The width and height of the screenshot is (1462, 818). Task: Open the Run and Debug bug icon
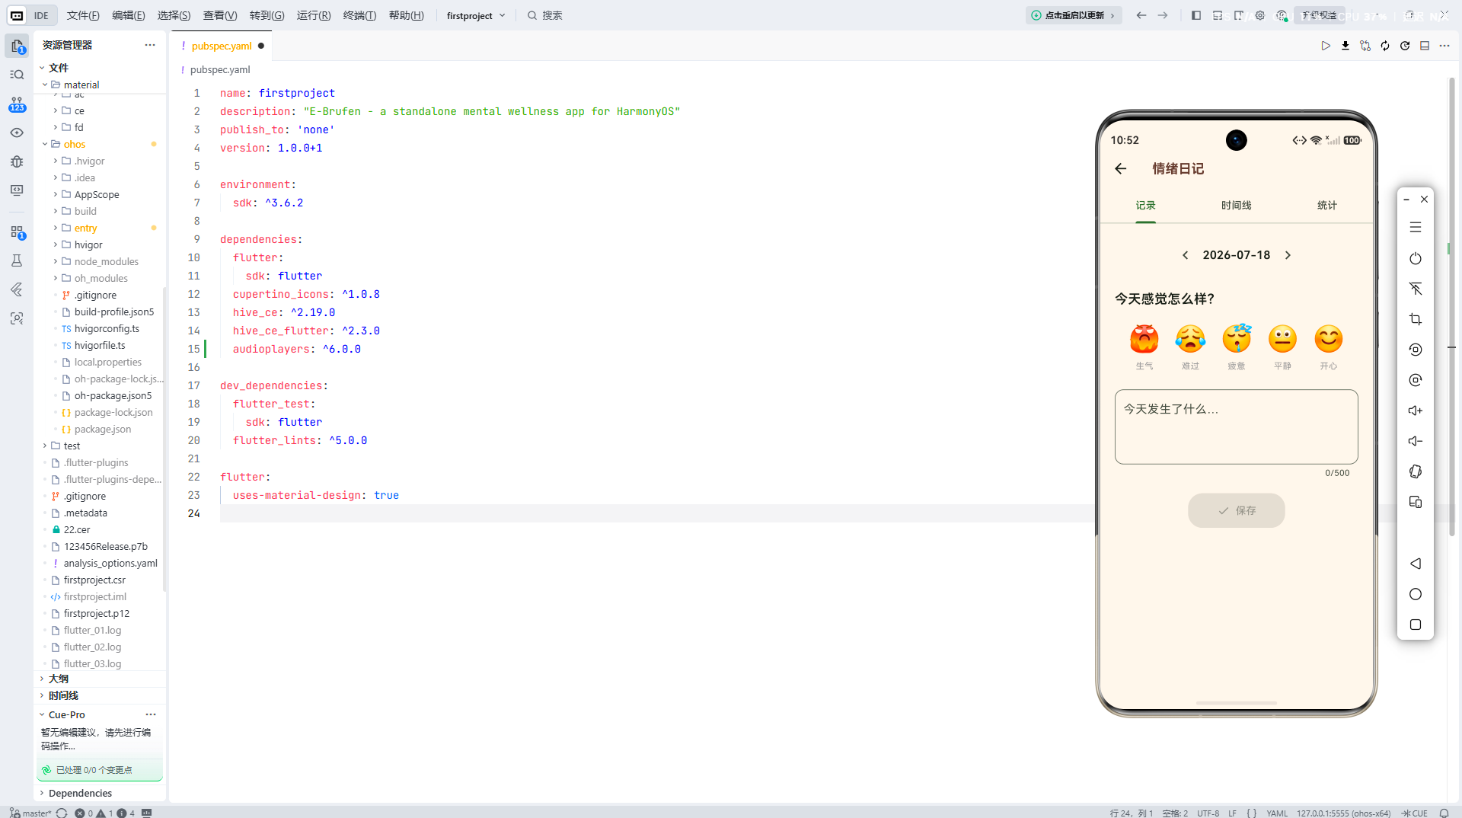(17, 161)
